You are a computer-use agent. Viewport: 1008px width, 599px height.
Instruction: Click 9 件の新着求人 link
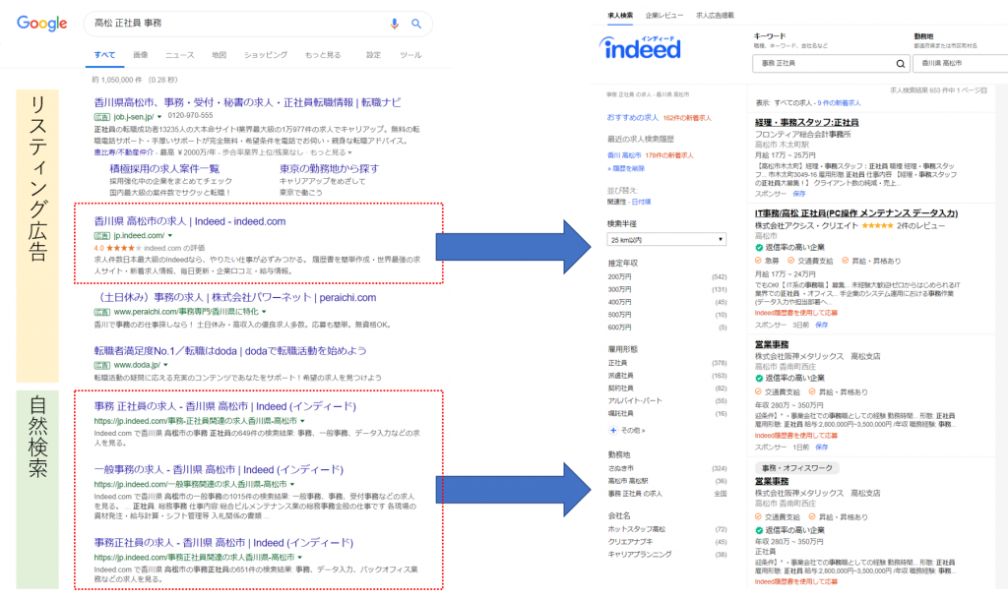(x=839, y=102)
